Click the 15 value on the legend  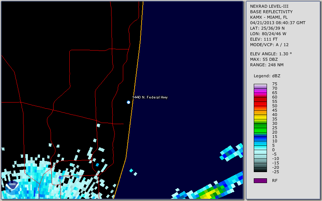(x=275, y=137)
